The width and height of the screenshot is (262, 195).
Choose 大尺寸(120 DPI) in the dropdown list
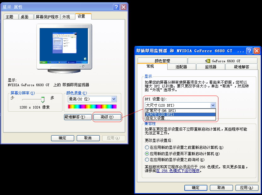coord(181,114)
